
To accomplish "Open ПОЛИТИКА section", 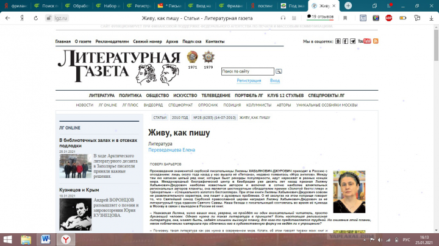I will [130, 96].
